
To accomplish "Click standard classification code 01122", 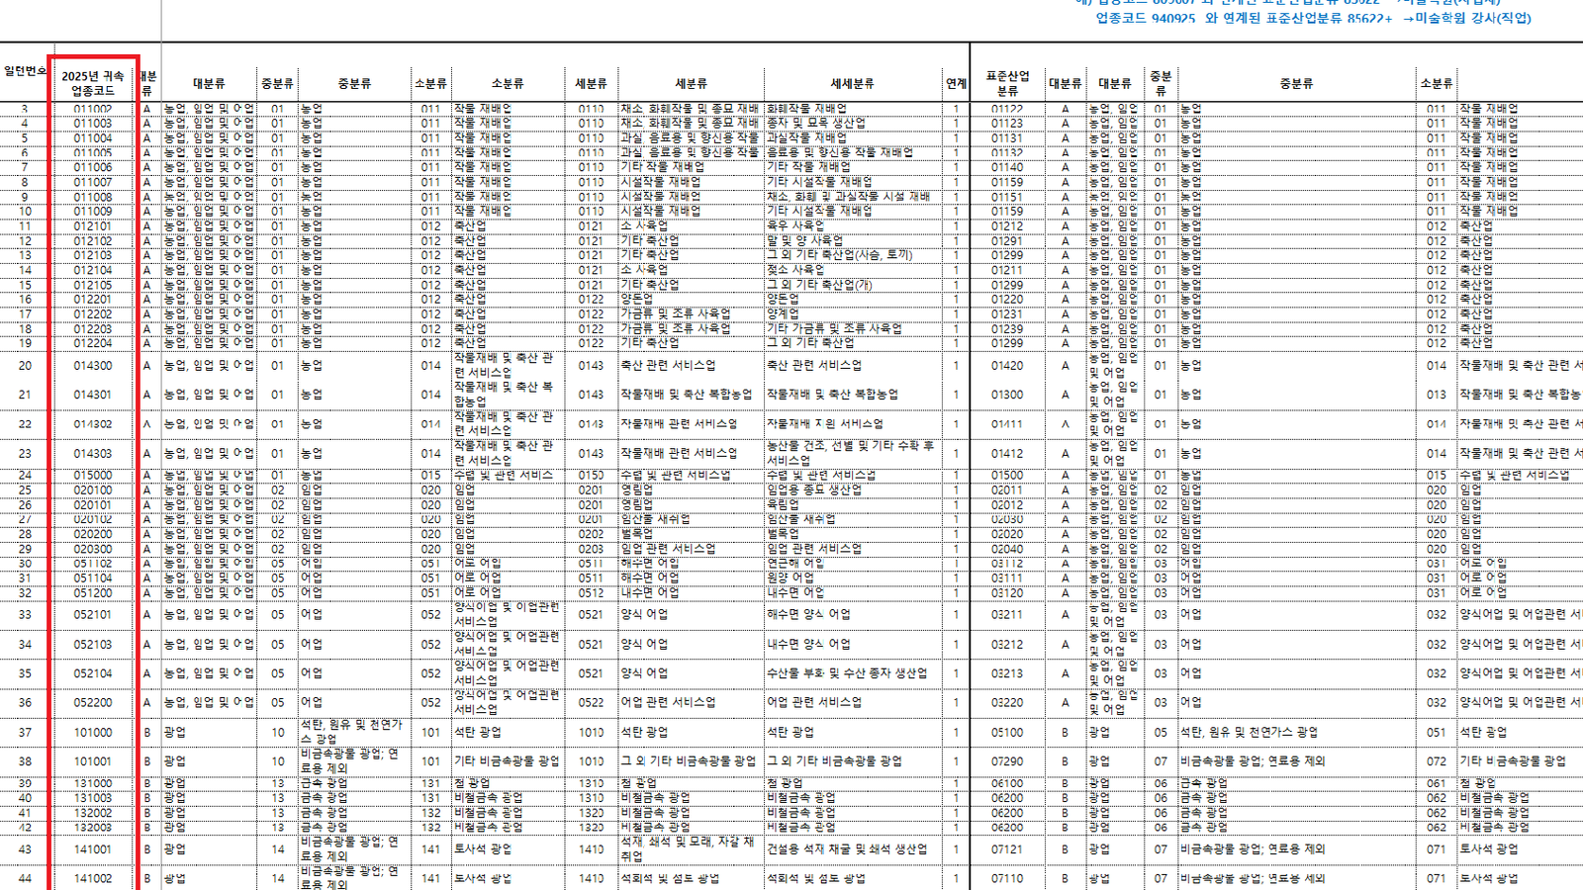I will click(1007, 109).
